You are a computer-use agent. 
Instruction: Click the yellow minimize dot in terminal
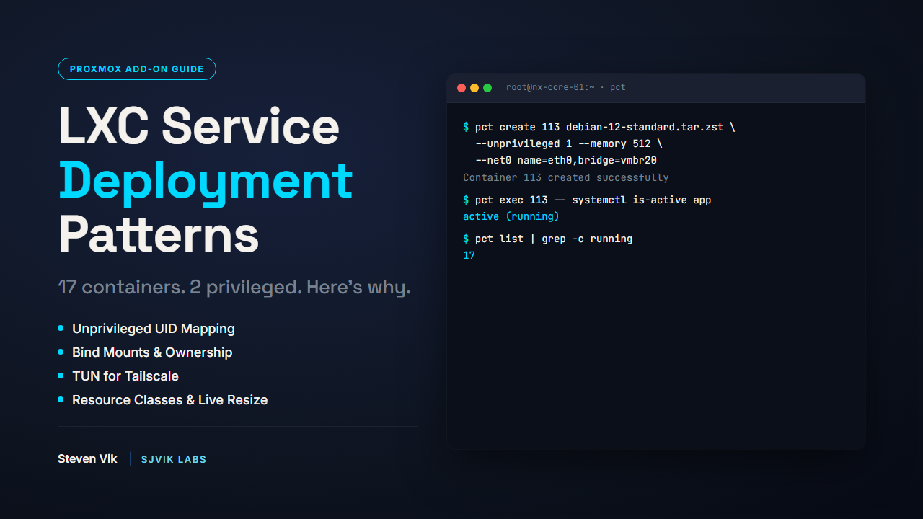(474, 88)
